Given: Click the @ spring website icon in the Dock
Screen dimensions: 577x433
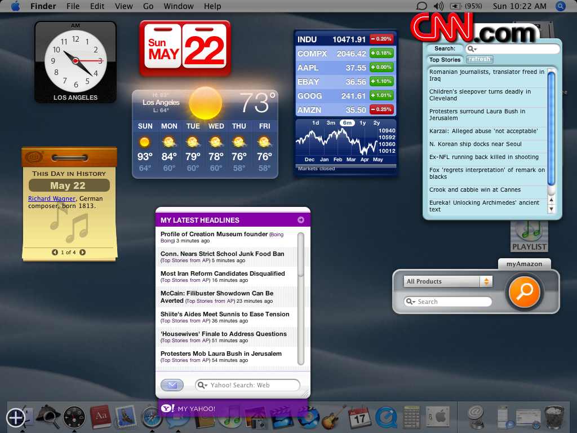Looking at the screenshot, I should coord(476,417).
